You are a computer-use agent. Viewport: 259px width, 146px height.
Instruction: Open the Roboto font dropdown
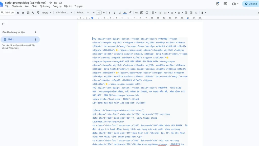click(x=83, y=13)
